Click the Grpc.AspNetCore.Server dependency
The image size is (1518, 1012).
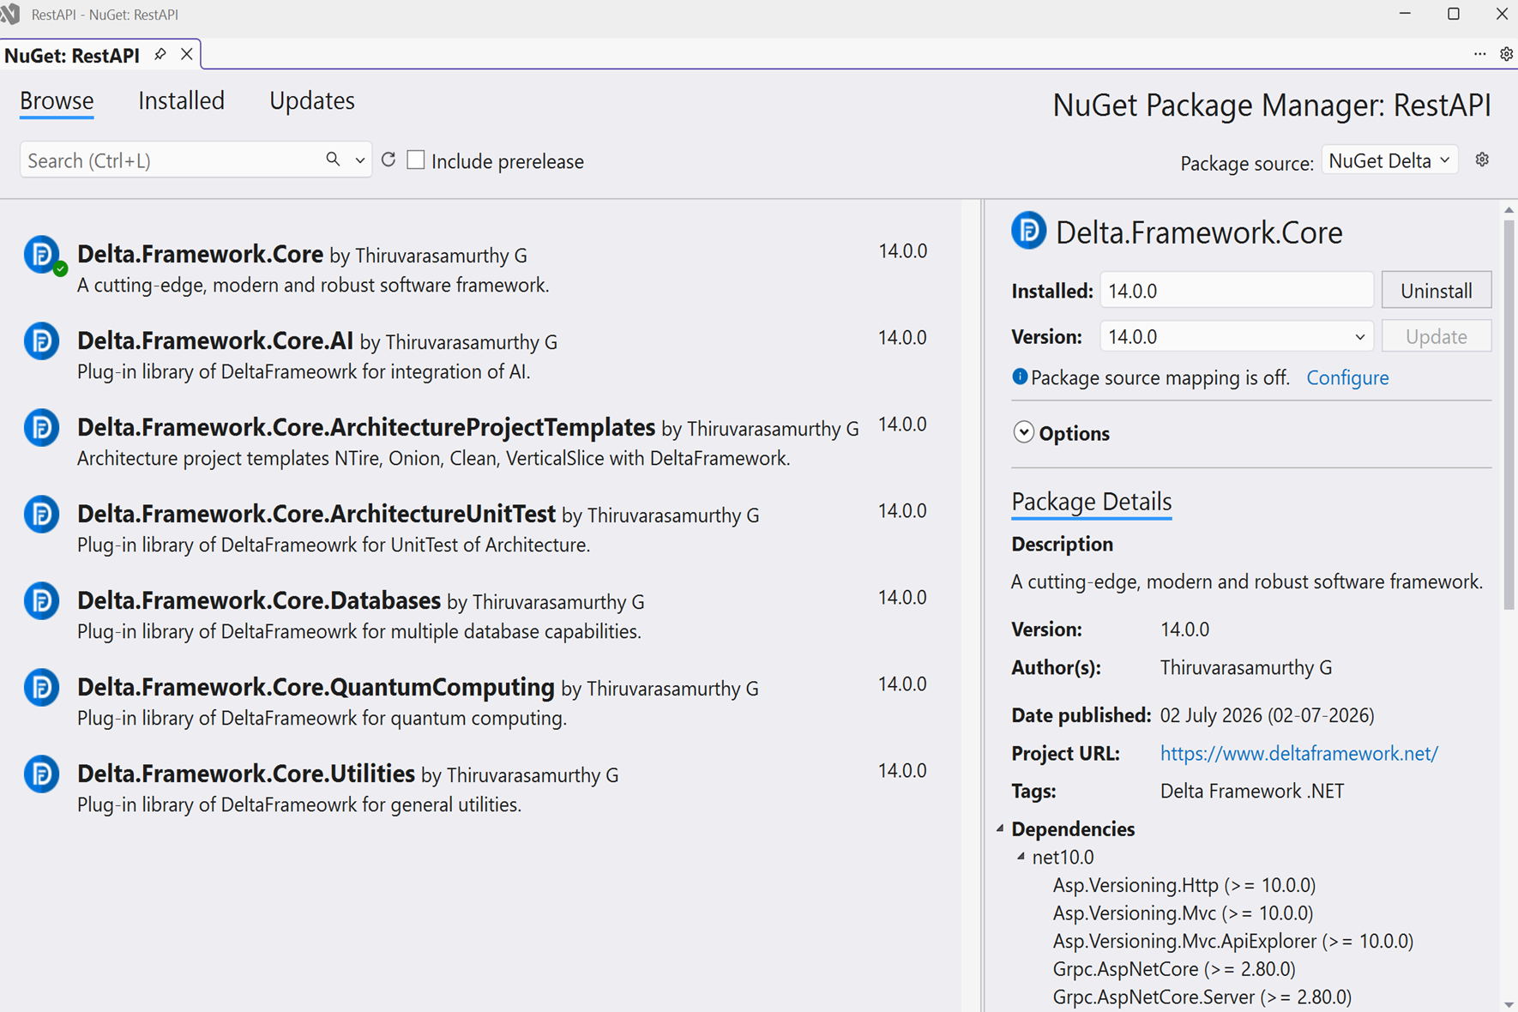pyautogui.click(x=1202, y=997)
